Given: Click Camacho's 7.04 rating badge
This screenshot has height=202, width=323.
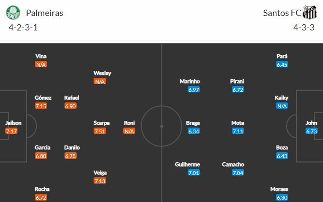Looking at the screenshot, I should point(238,173).
